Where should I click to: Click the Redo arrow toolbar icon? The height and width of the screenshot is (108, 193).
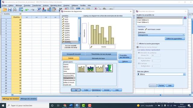pos(33,10)
